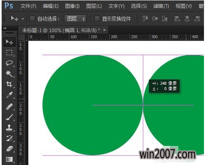Select the Crop tool
Screen dimensions: 206x165
(9, 84)
